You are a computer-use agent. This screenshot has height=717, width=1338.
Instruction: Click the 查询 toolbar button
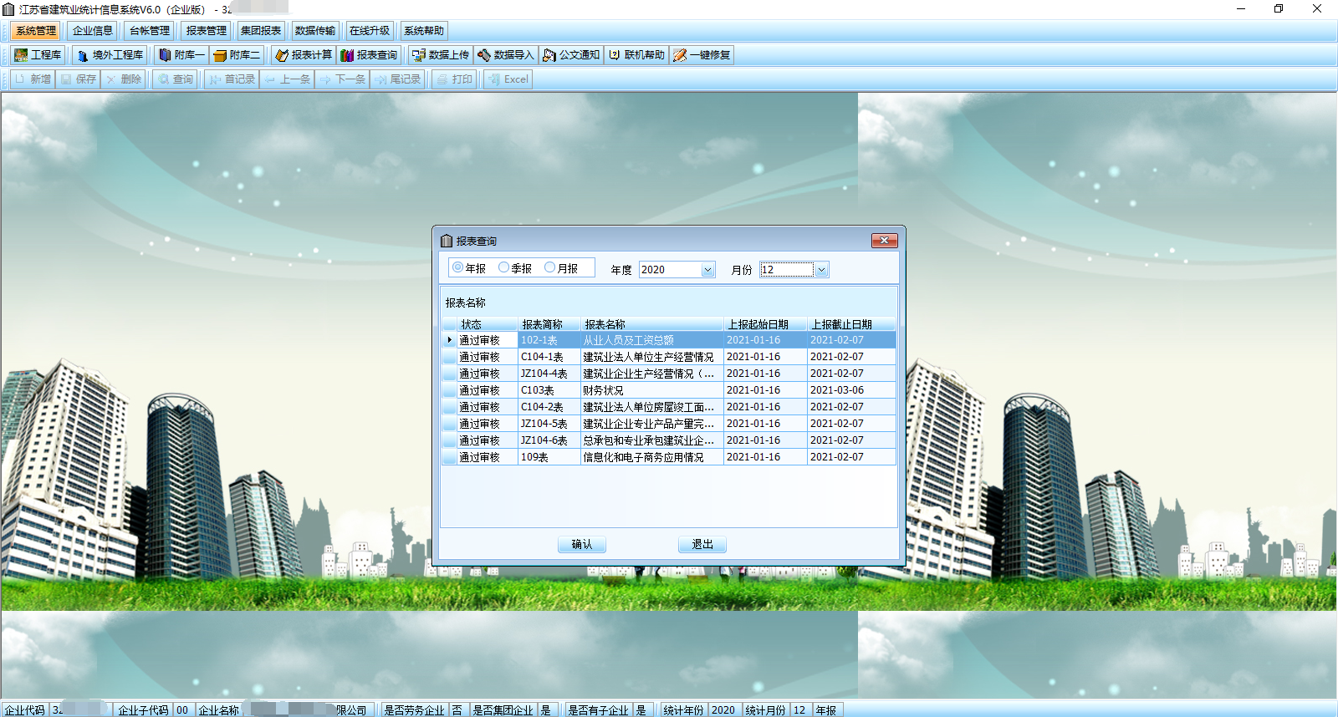pos(175,79)
